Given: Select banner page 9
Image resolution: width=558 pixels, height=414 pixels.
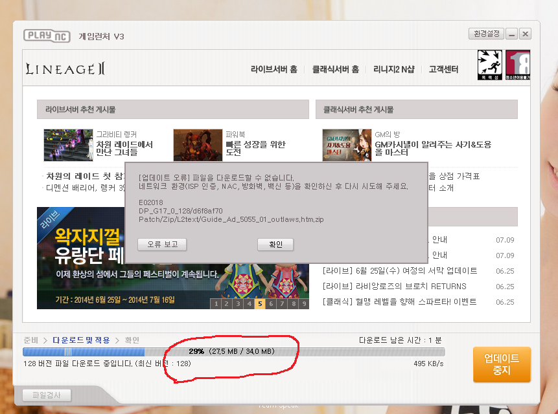Looking at the screenshot, I should (304, 303).
